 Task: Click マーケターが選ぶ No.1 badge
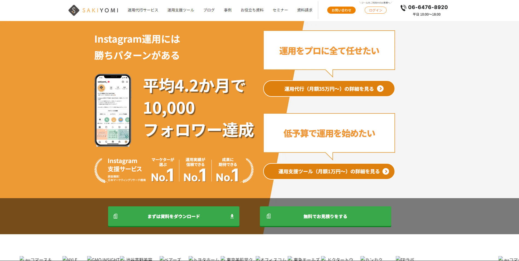point(163,170)
